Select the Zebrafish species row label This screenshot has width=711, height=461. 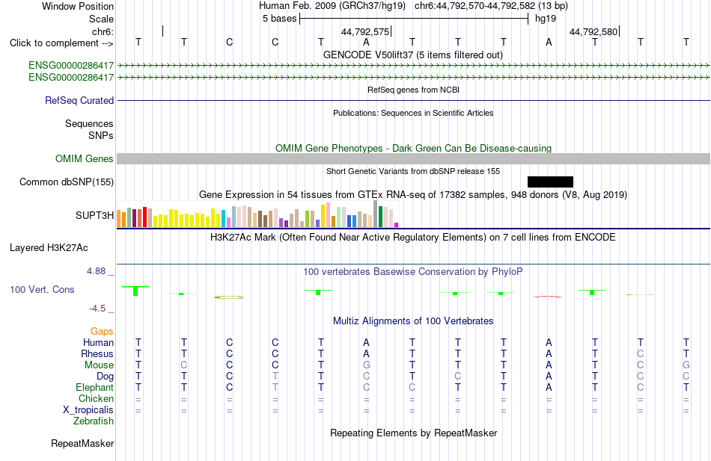tap(94, 421)
